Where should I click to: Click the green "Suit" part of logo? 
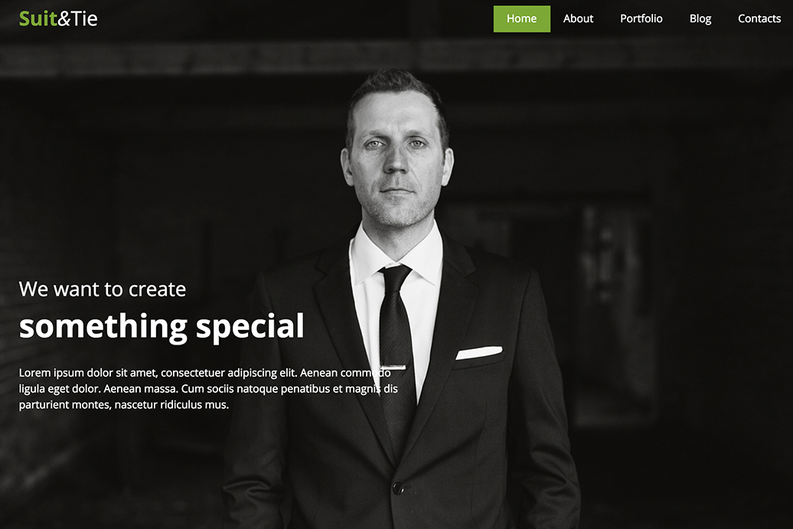pyautogui.click(x=38, y=18)
